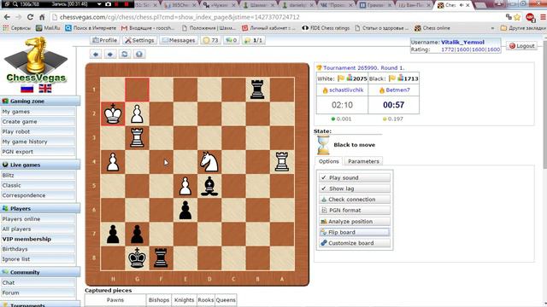Select the white rook on a4
The height and width of the screenshot is (307, 547).
point(282,162)
